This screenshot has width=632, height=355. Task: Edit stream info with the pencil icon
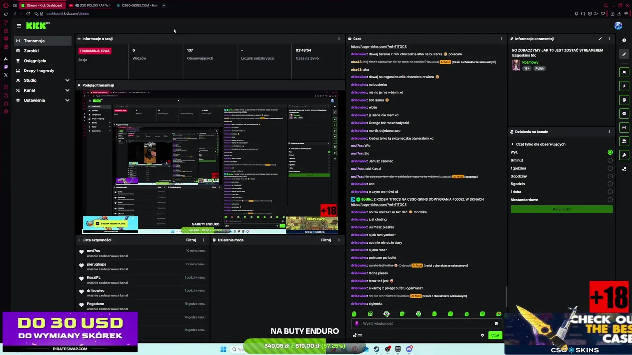coord(600,39)
